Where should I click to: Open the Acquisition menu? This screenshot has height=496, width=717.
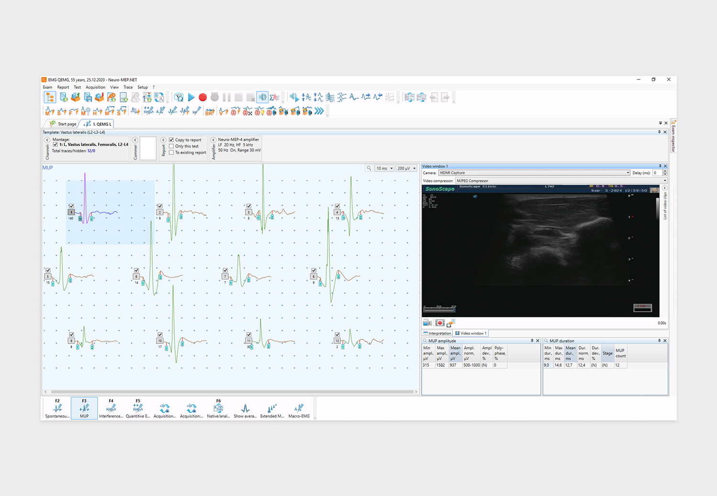[95, 87]
